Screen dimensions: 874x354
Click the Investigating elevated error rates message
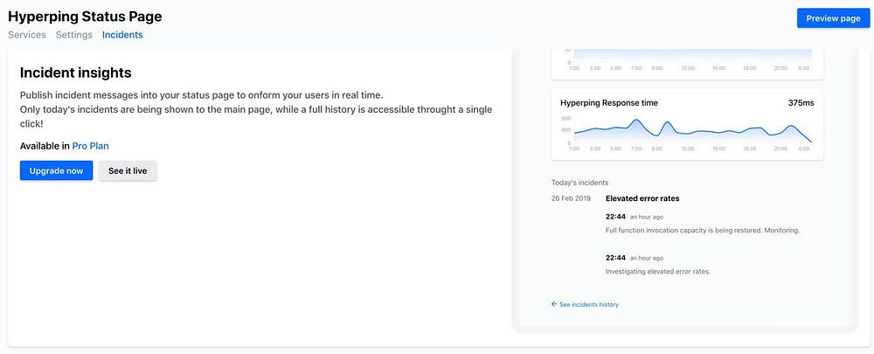tap(658, 271)
